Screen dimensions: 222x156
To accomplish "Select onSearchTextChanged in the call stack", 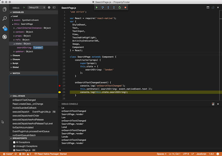I will (24, 100).
